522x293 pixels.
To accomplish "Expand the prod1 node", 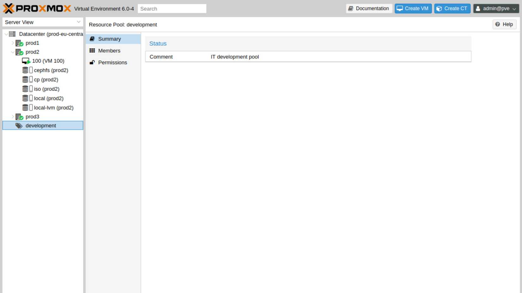I will (x=13, y=43).
